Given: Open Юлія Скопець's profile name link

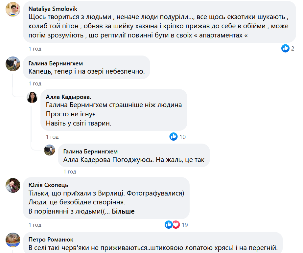Looking at the screenshot, I should tap(48, 185).
